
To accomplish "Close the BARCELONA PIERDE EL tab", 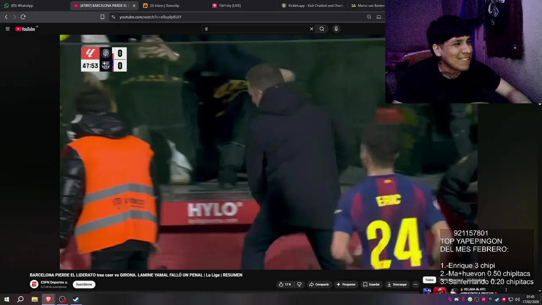I will [x=134, y=6].
